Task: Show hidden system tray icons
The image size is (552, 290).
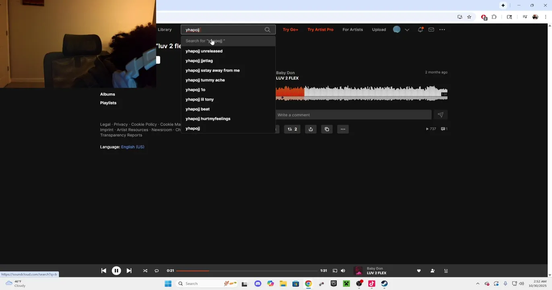Action: 478,284
